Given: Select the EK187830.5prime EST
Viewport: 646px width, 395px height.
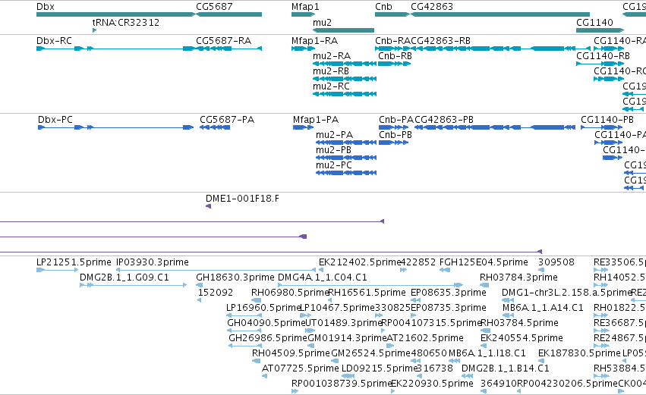Looking at the screenshot, I should pyautogui.click(x=542, y=361).
